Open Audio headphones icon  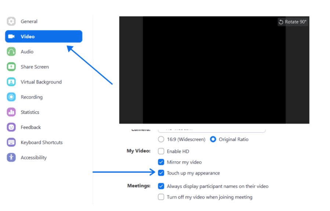[x=11, y=51]
